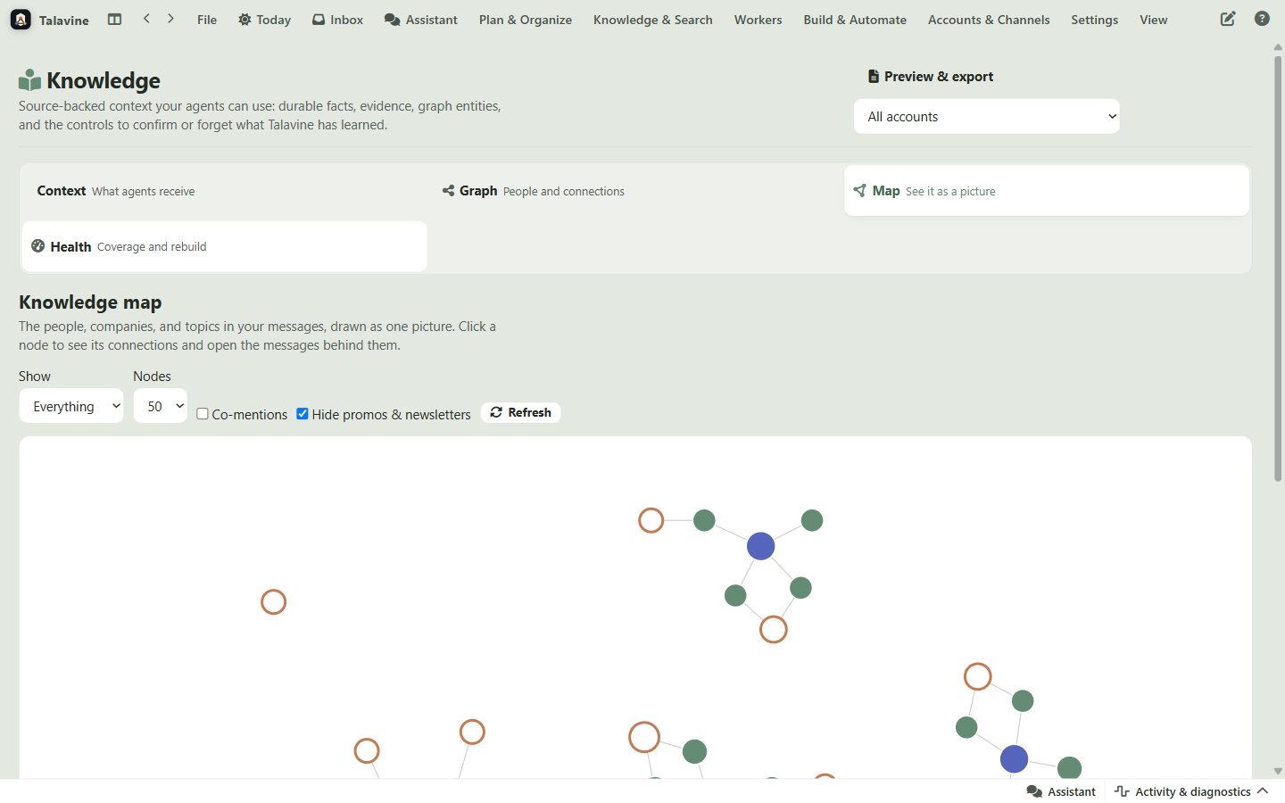Screen dimensions: 1285x803
Task: Click the "Knowledge map" heading text
Action: point(90,302)
